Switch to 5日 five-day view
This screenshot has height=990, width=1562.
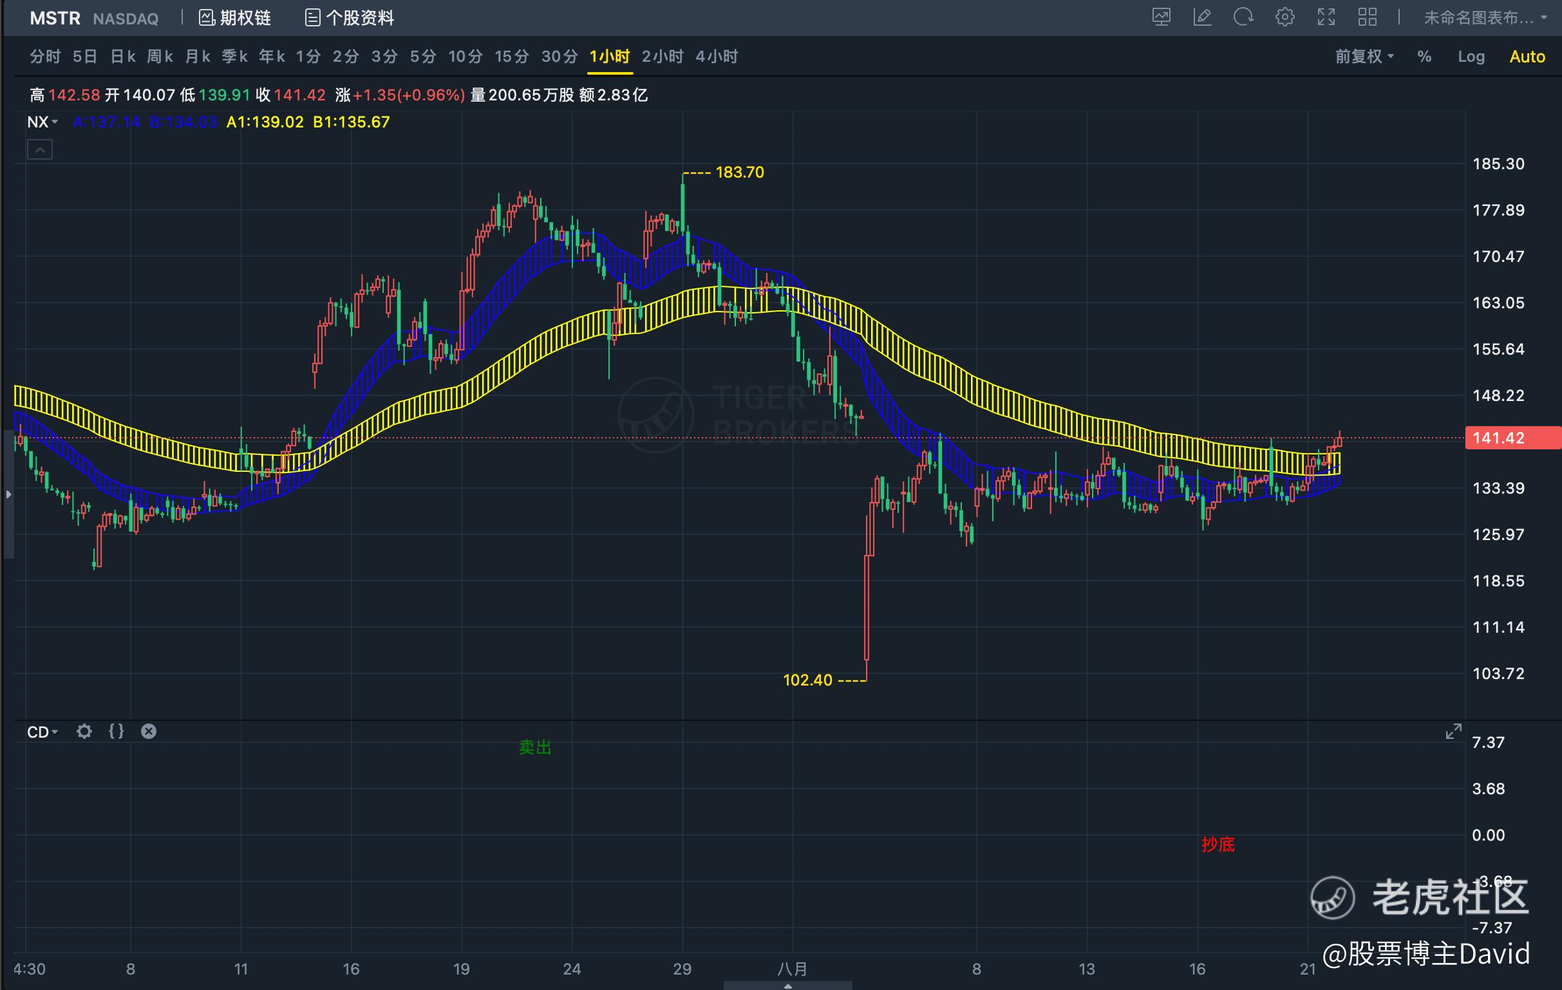click(x=85, y=57)
